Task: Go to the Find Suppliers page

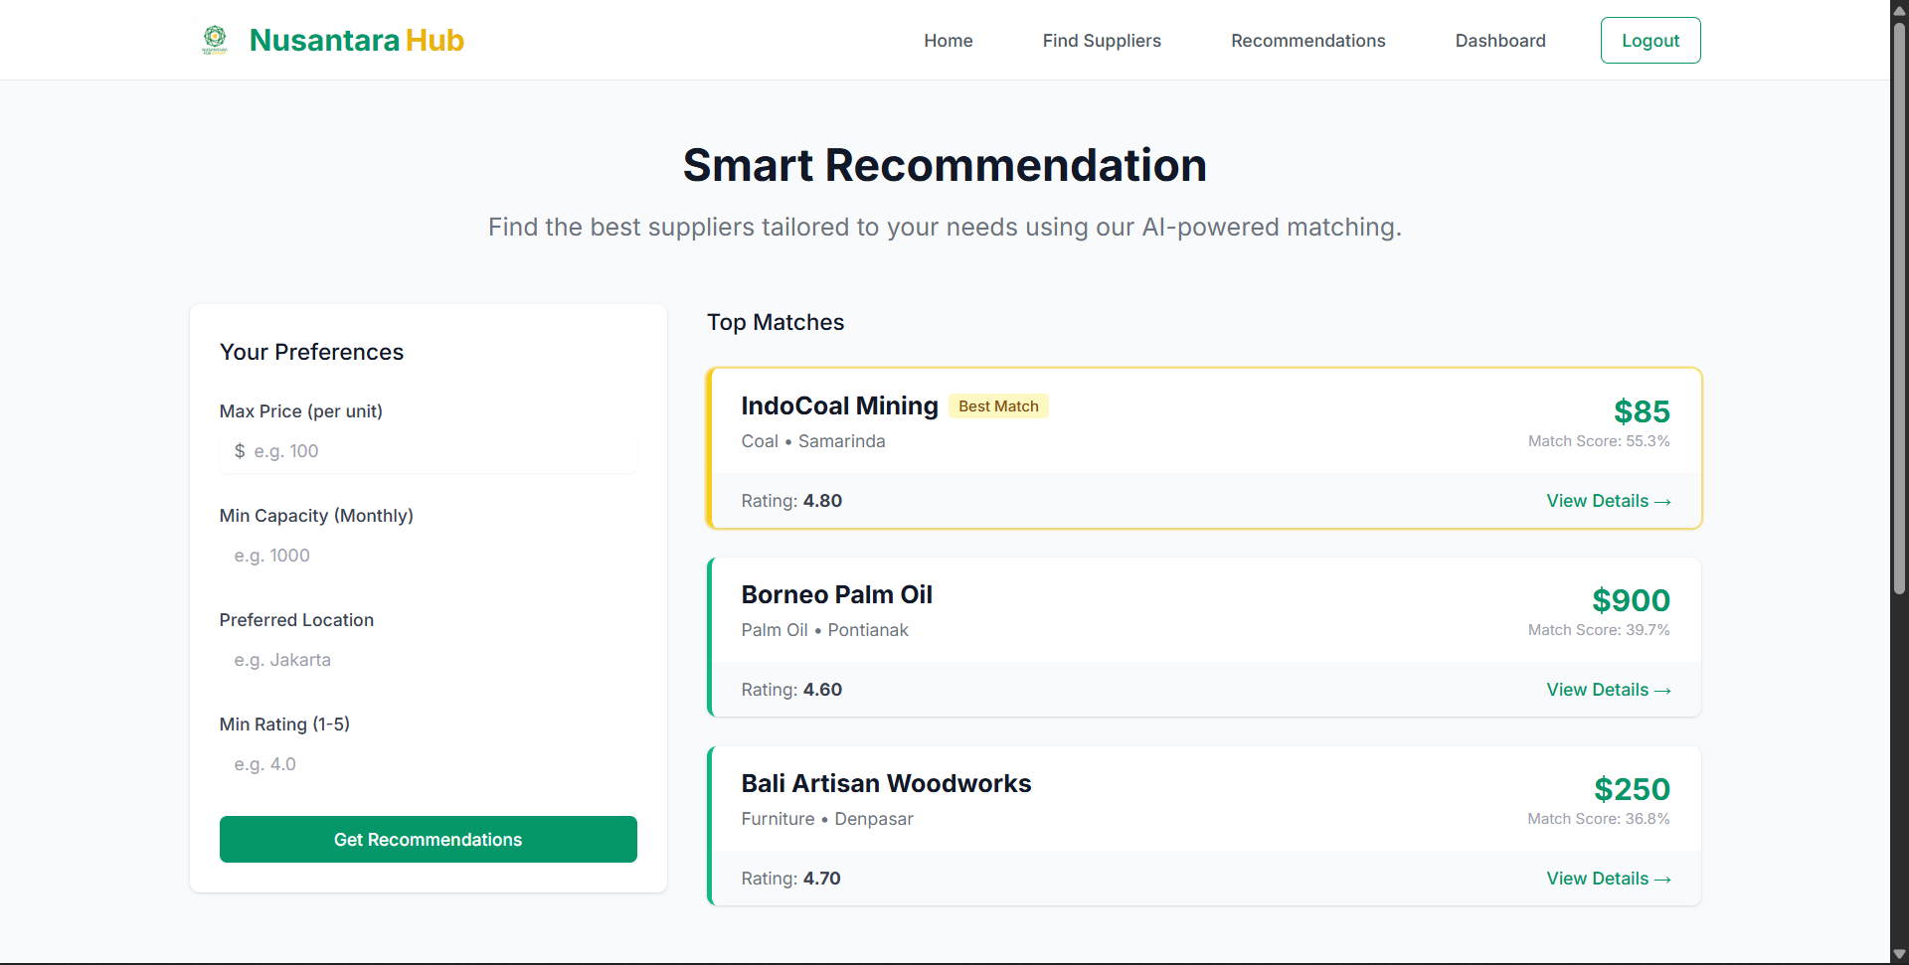Action: coord(1101,41)
